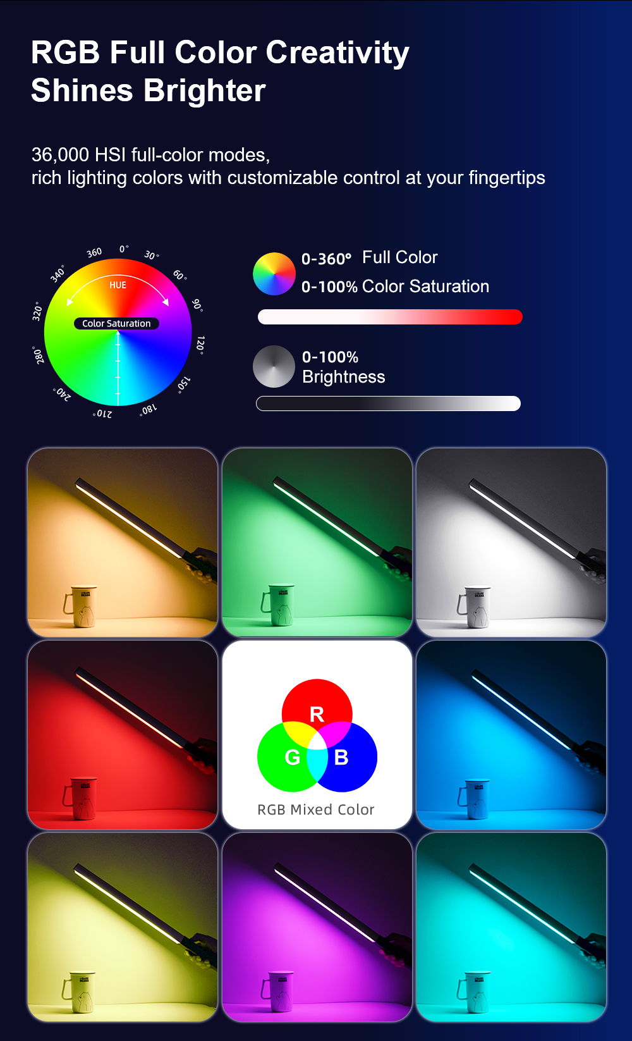
Task: Click the gray Brightness dial icon
Action: coord(274,366)
